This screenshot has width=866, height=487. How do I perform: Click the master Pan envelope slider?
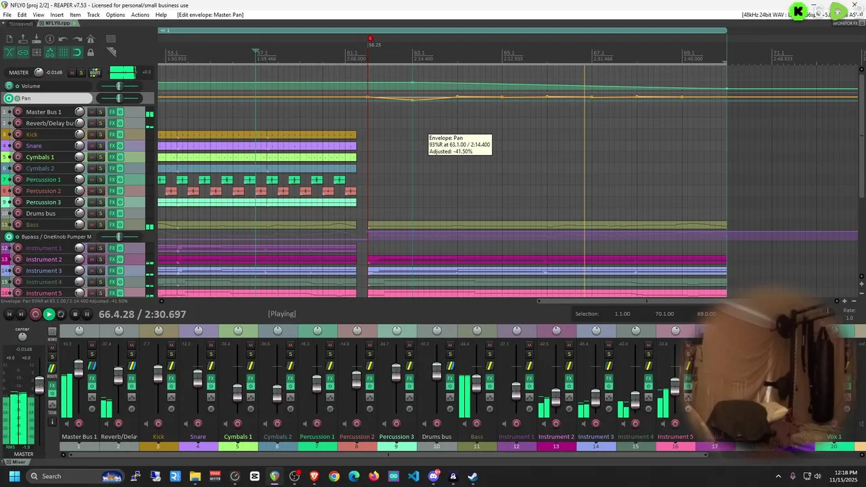[119, 99]
